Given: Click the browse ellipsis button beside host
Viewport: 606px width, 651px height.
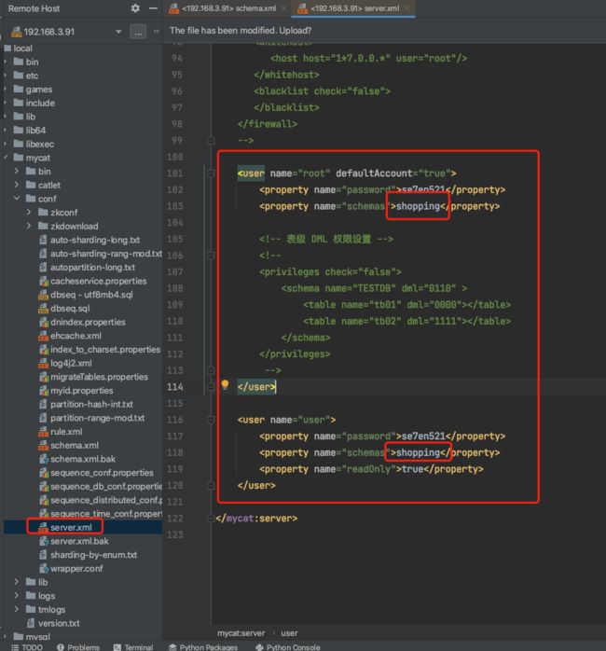Looking at the screenshot, I should coord(138,32).
